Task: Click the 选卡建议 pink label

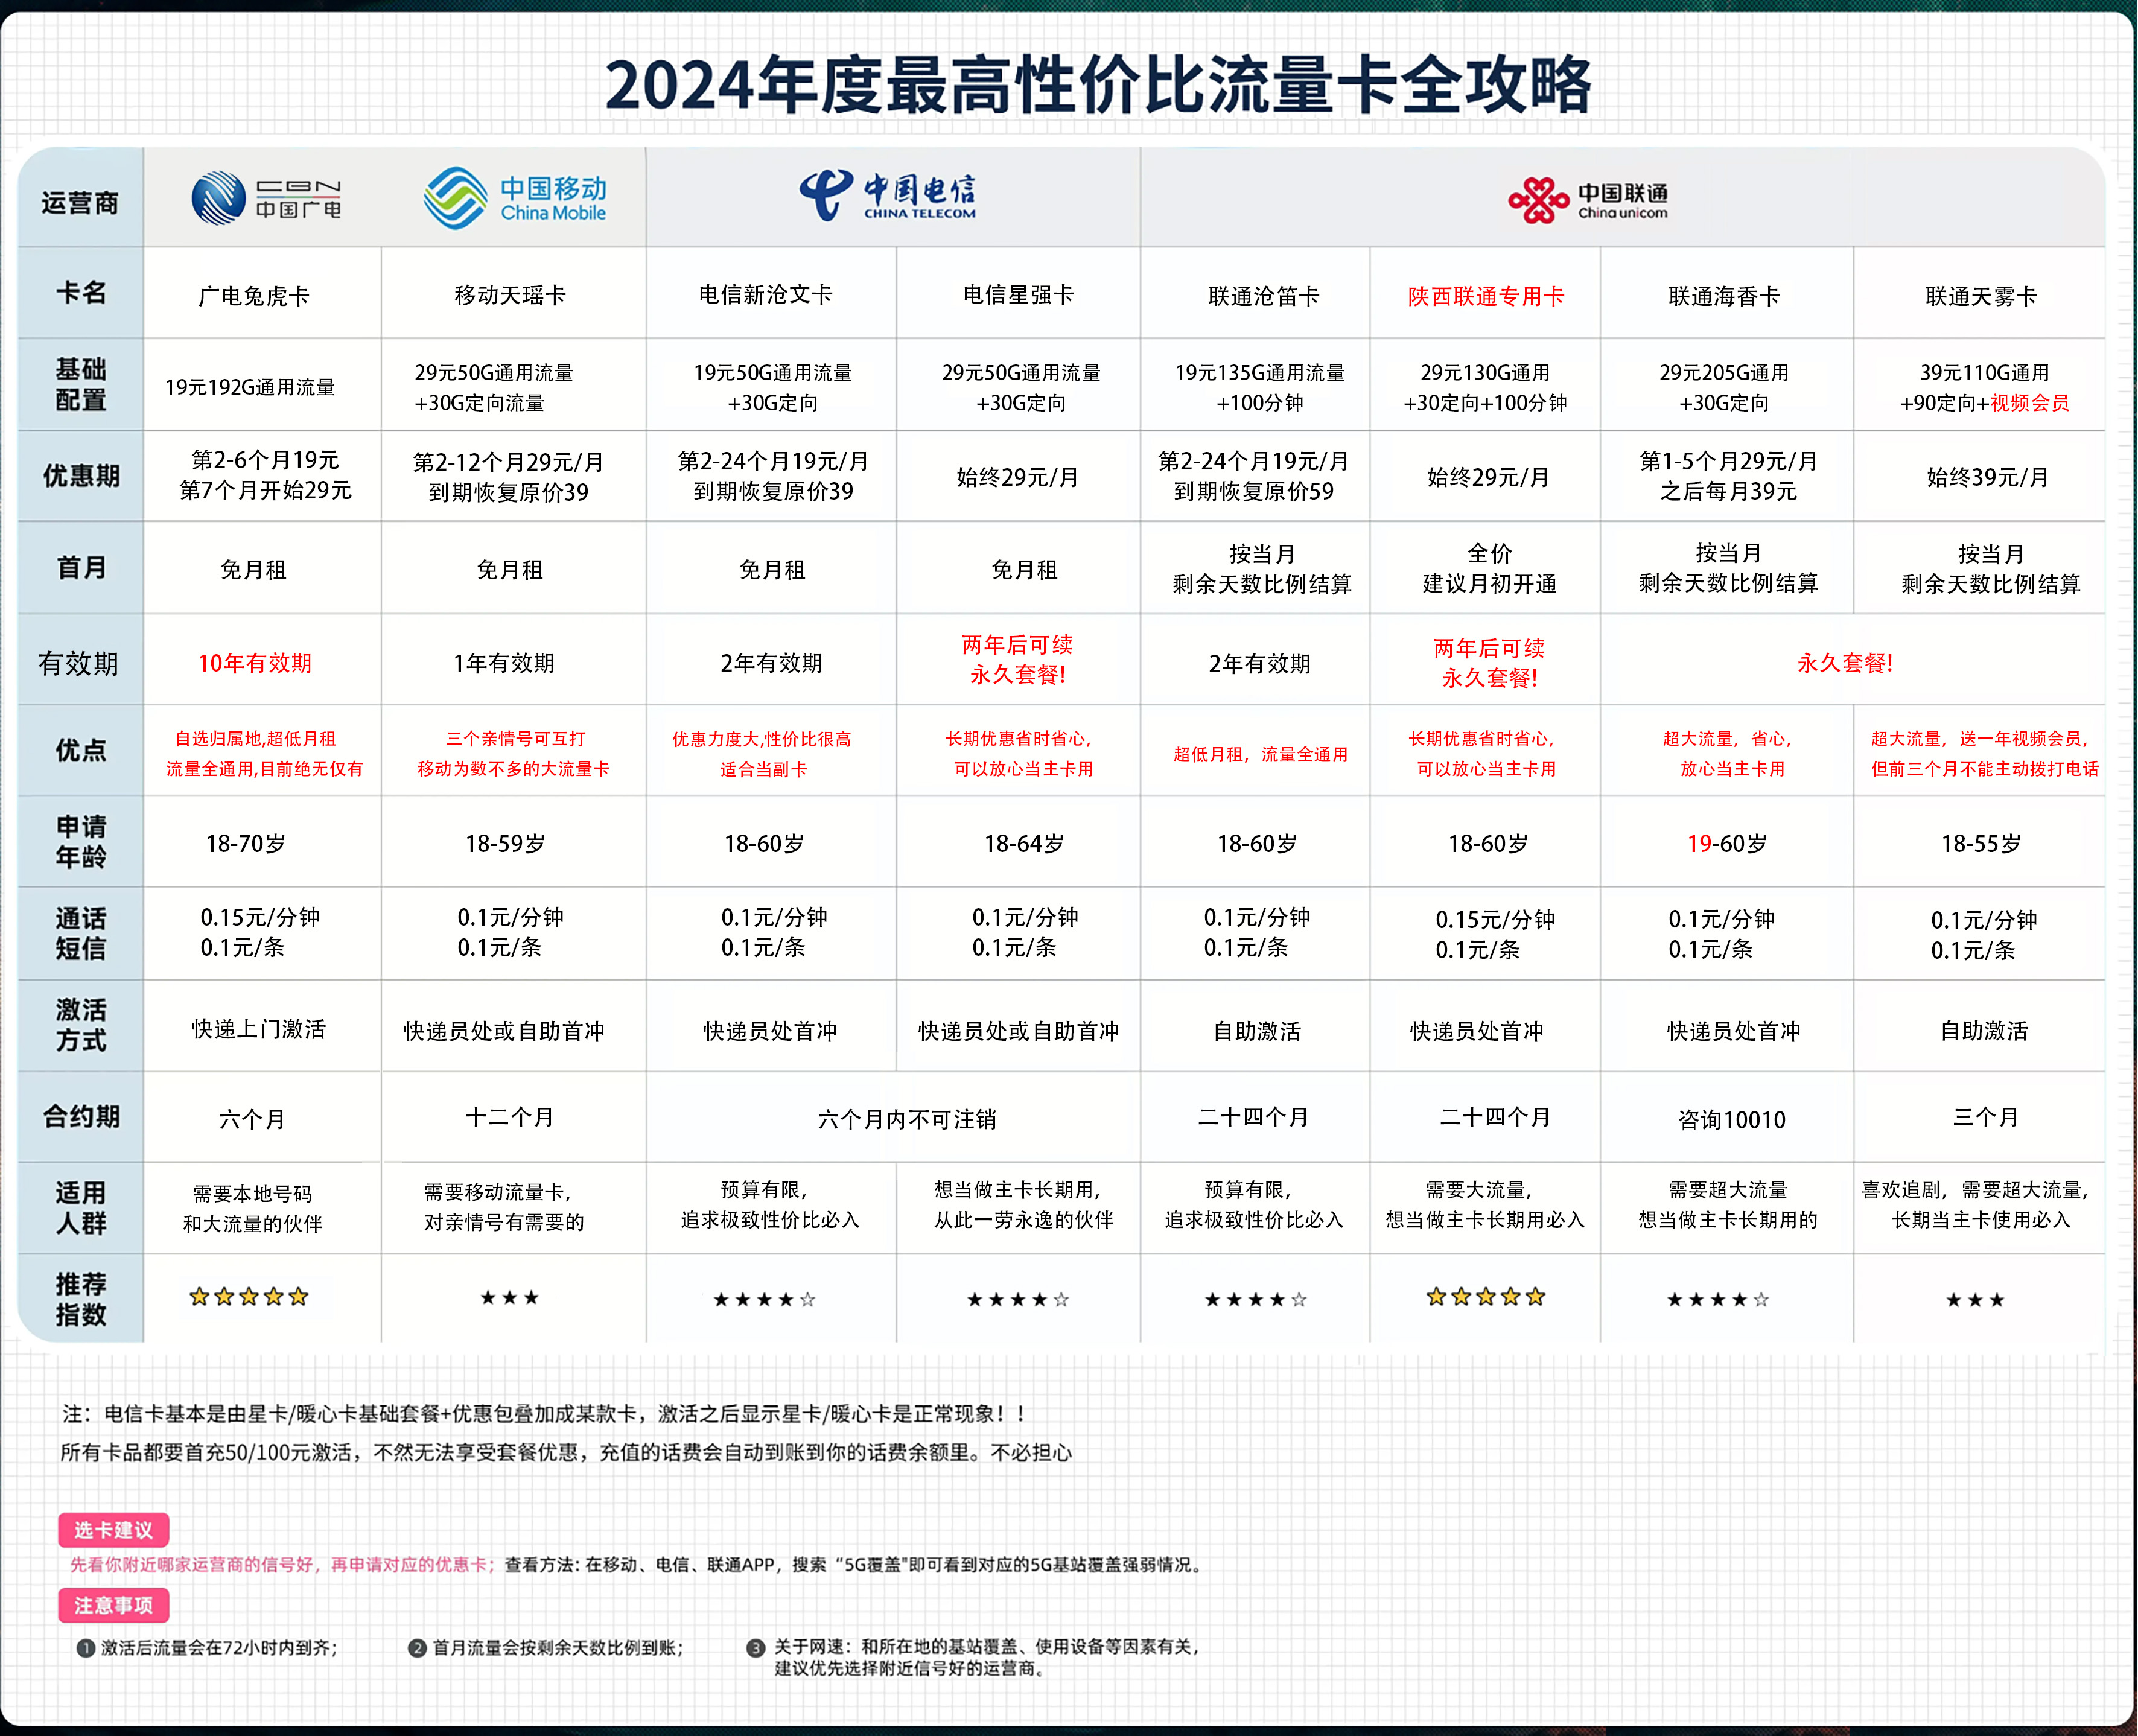Action: [x=113, y=1530]
